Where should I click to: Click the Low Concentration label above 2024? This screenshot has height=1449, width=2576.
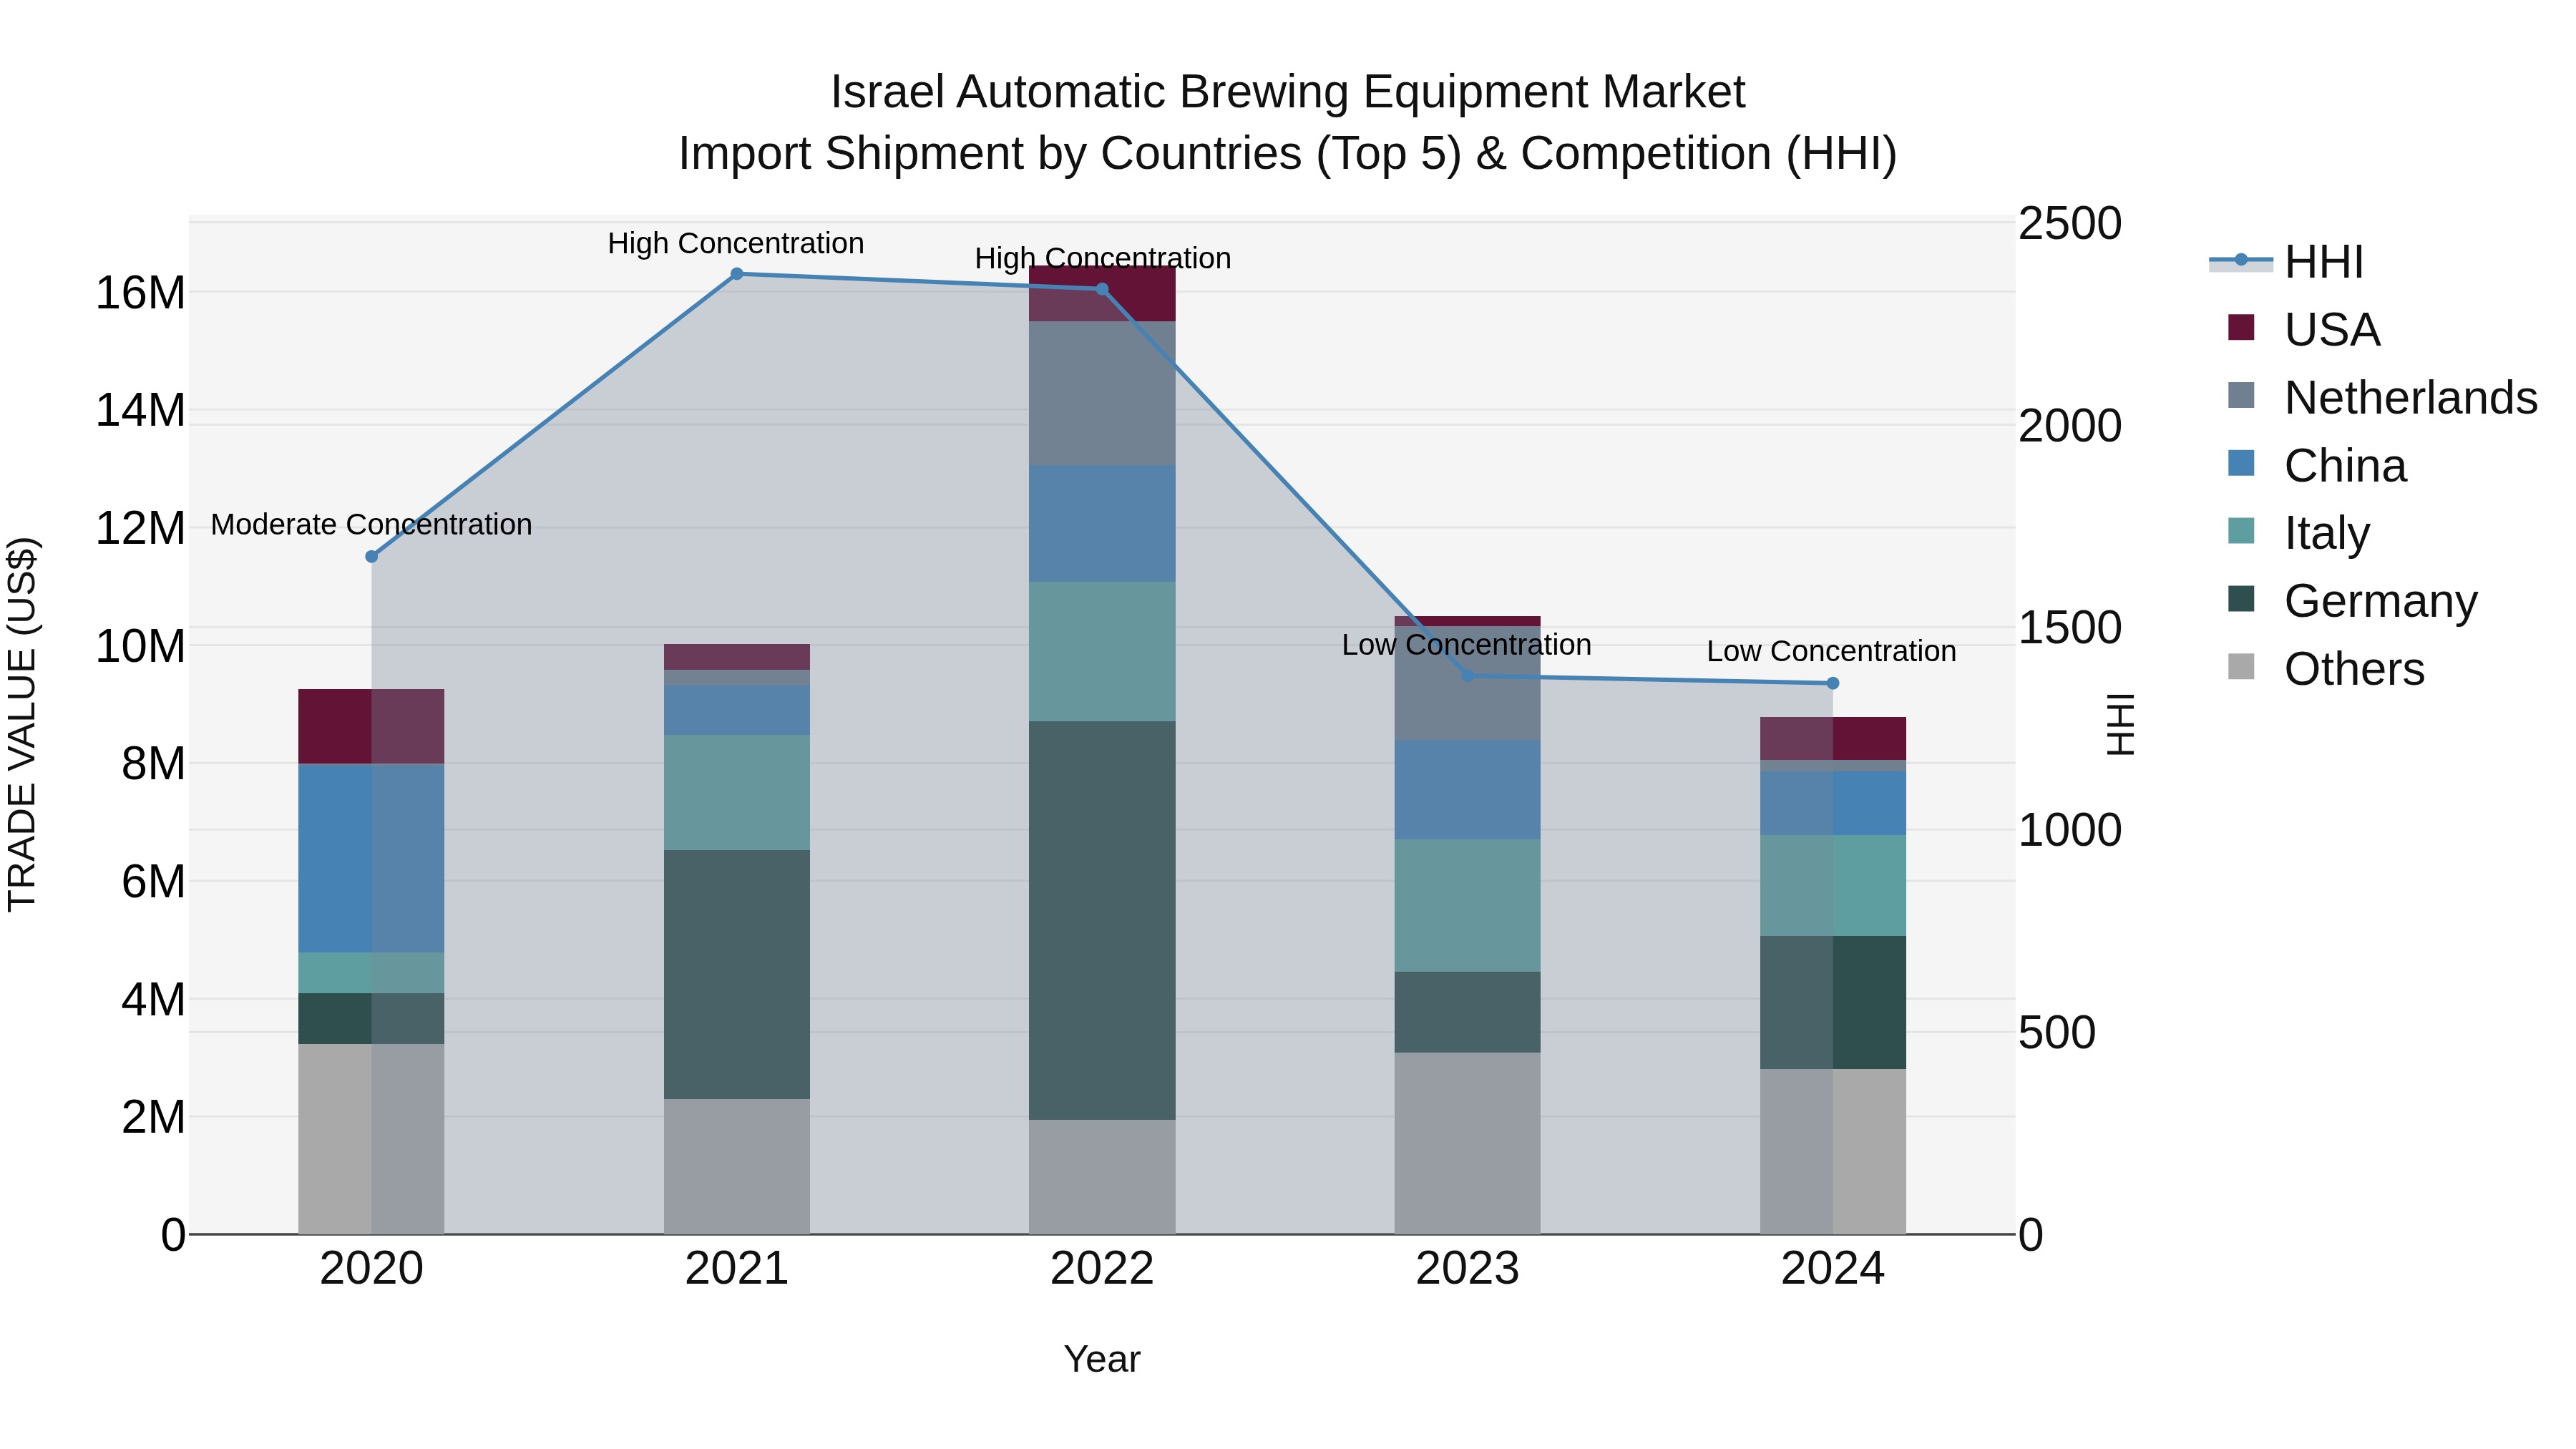click(1832, 651)
